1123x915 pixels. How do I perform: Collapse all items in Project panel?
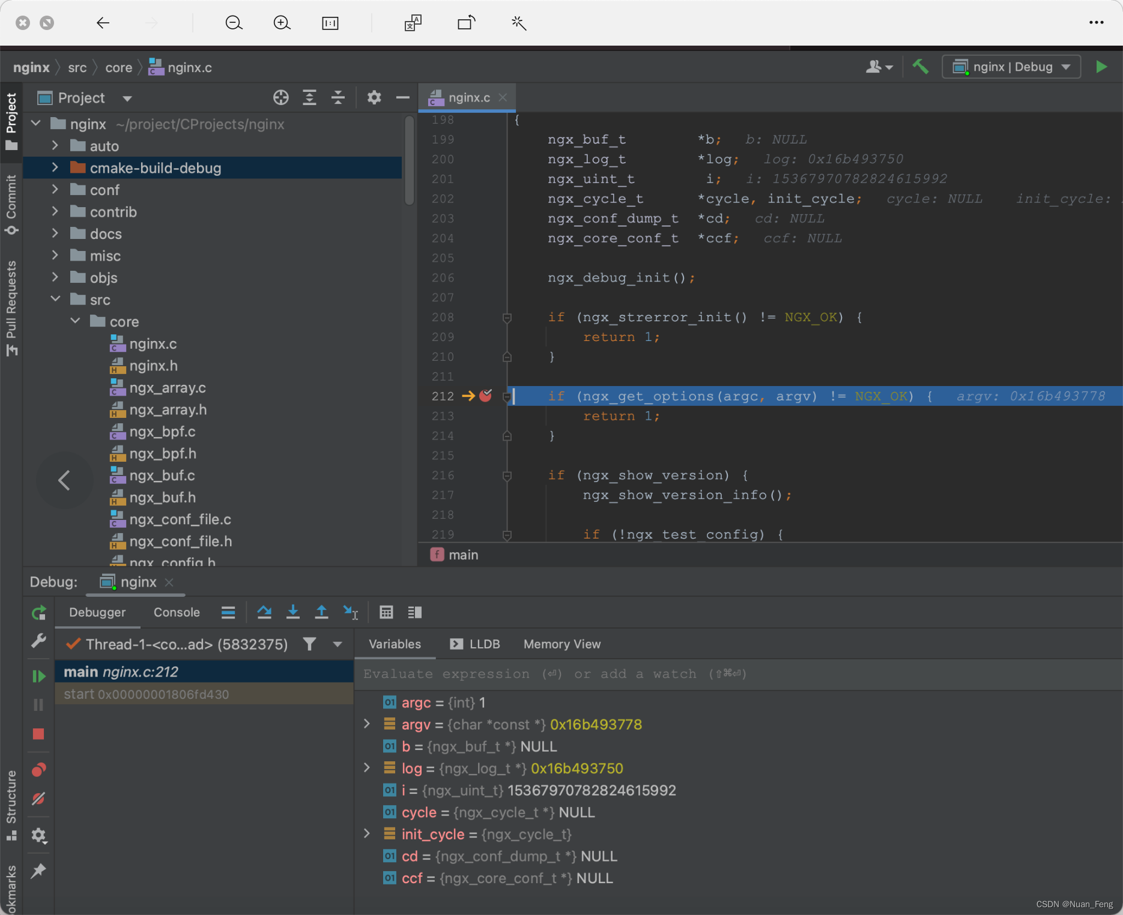(338, 97)
